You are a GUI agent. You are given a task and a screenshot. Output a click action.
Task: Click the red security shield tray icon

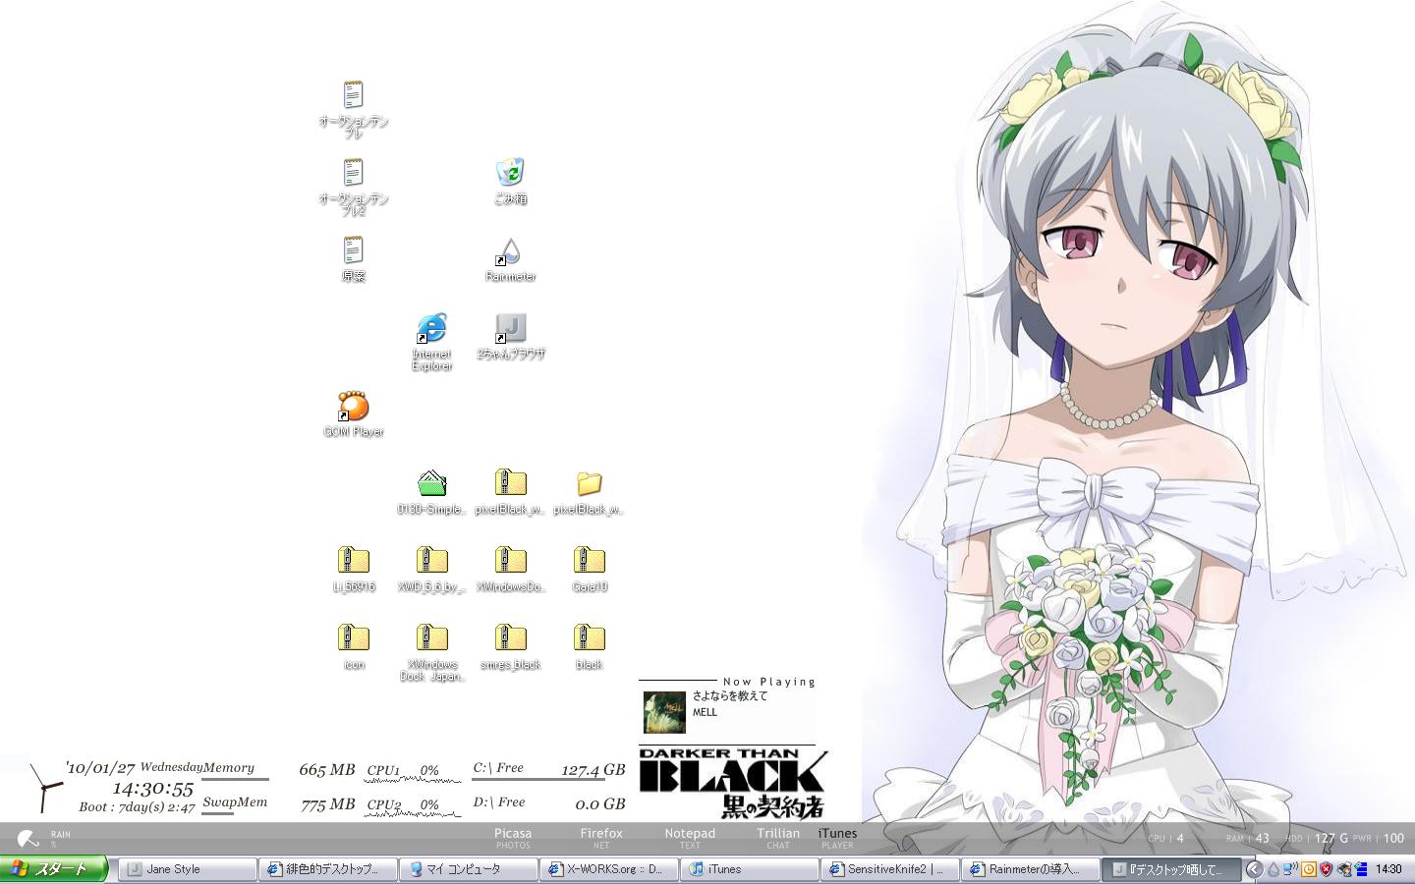pyautogui.click(x=1326, y=869)
